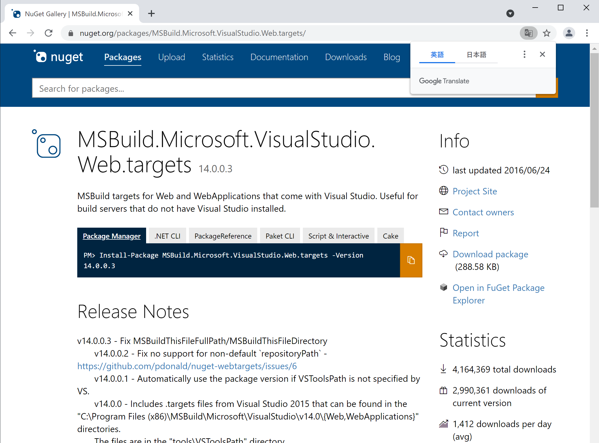Screen dimensions: 599x443
Task: Open the Project Site link
Action: click(x=475, y=191)
